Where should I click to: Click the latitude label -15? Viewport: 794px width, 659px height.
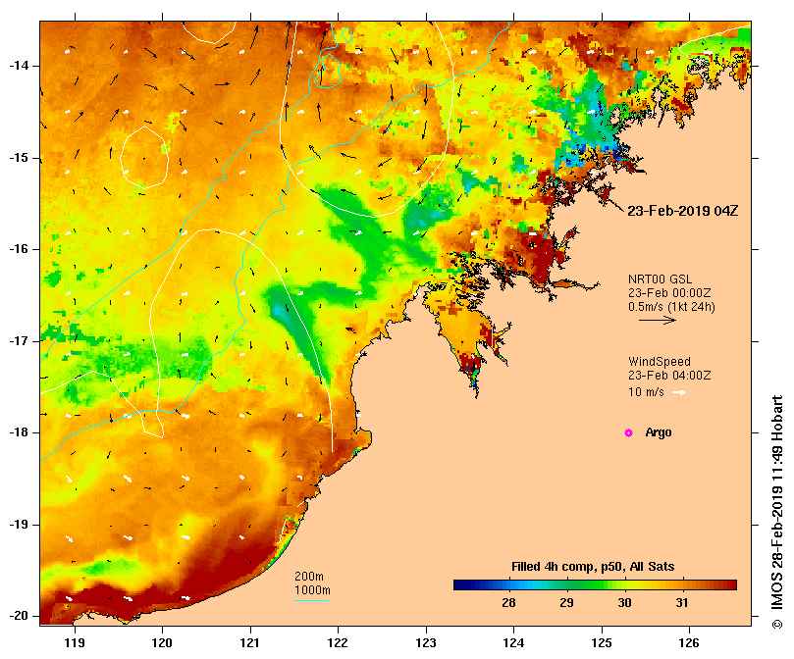19,158
